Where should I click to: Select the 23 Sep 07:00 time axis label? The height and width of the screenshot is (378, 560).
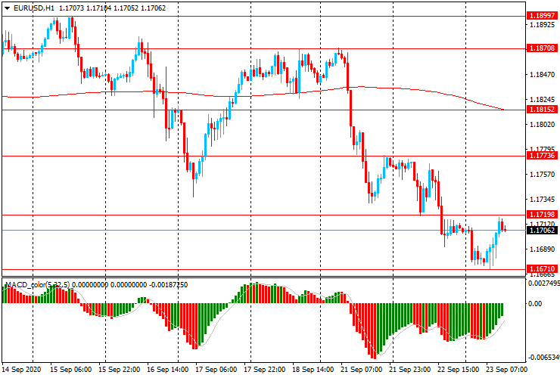pos(507,370)
